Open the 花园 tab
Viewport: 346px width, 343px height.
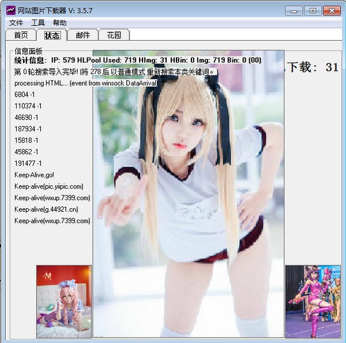coord(114,35)
